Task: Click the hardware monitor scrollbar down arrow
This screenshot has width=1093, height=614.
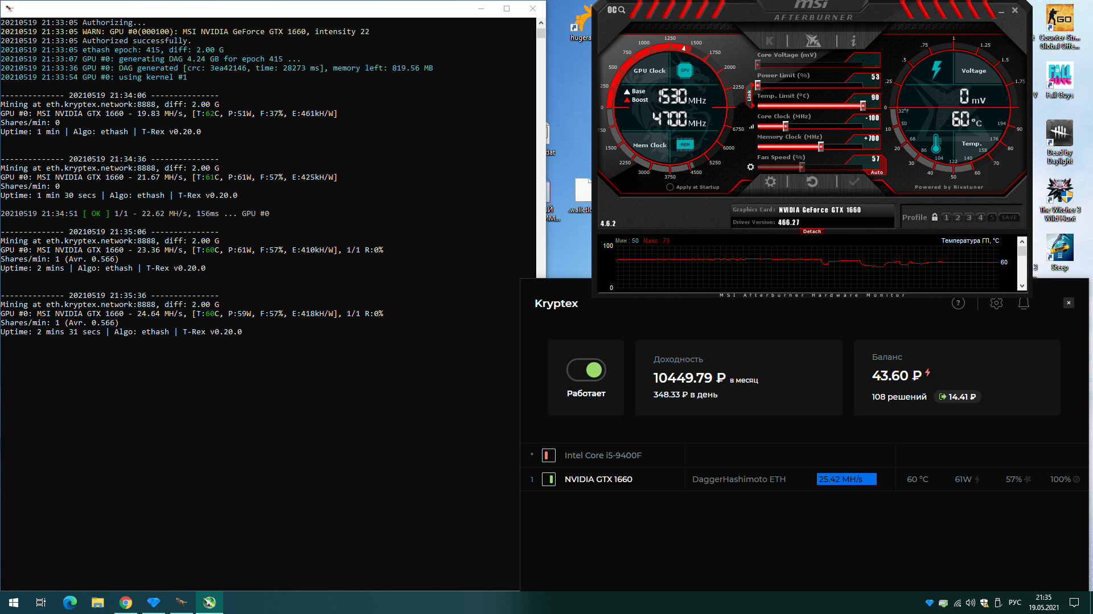Action: tap(1022, 286)
